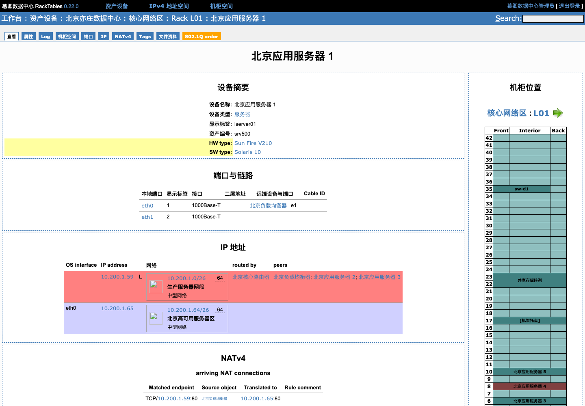Open the 文件资料 tab

(168, 37)
